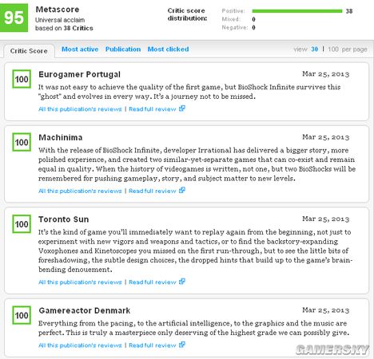Image resolution: width=374 pixels, height=359 pixels.
Task: Read full Machinima review
Action: coord(153,191)
